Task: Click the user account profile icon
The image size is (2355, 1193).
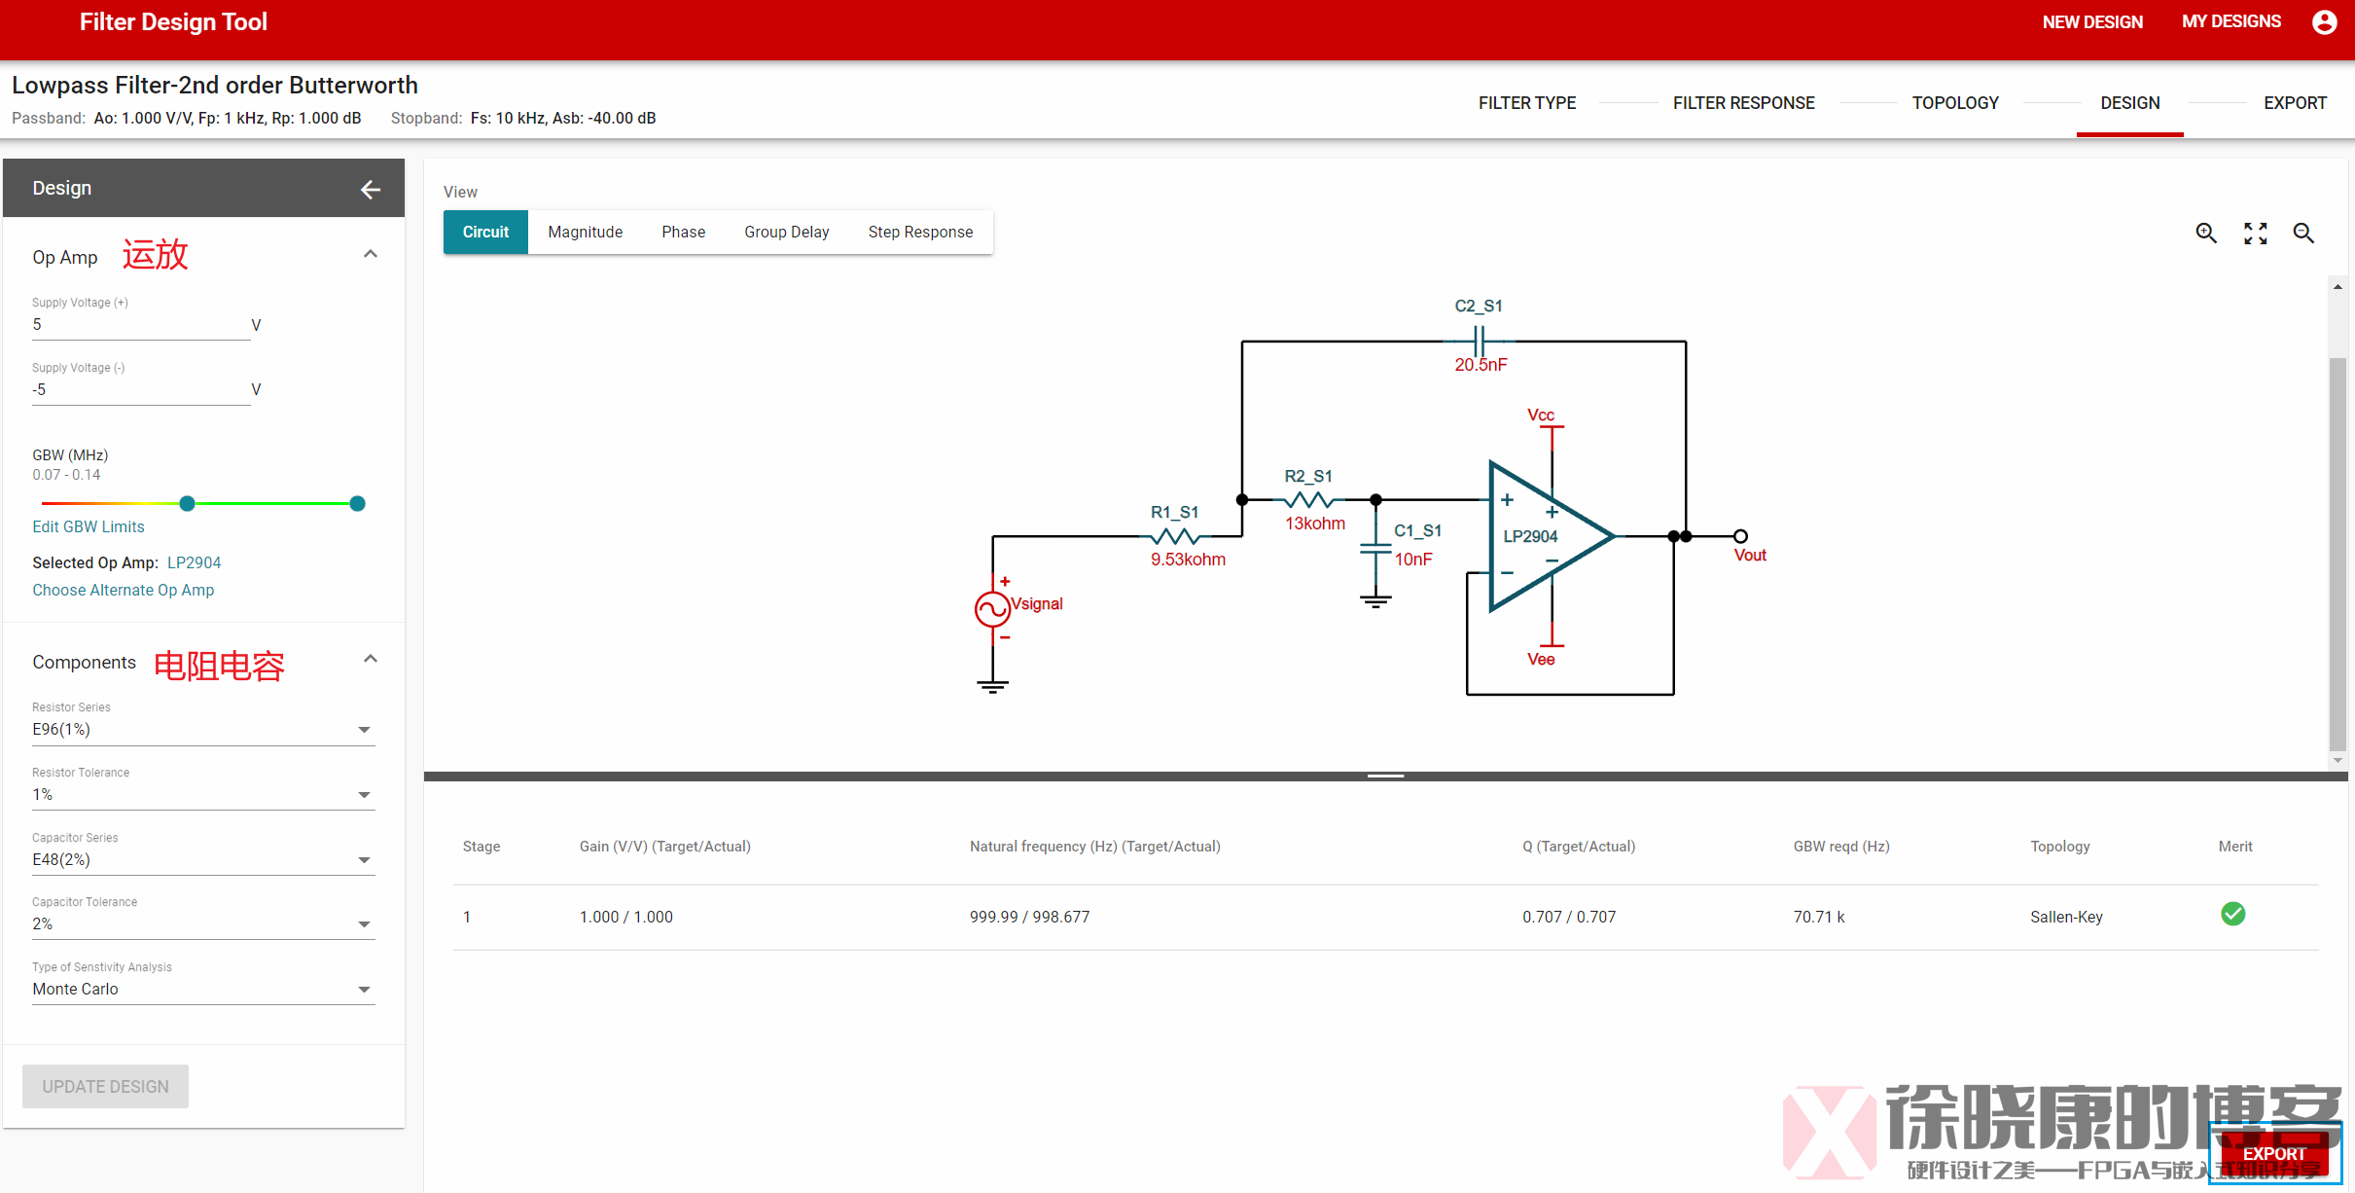Action: pos(2324,21)
